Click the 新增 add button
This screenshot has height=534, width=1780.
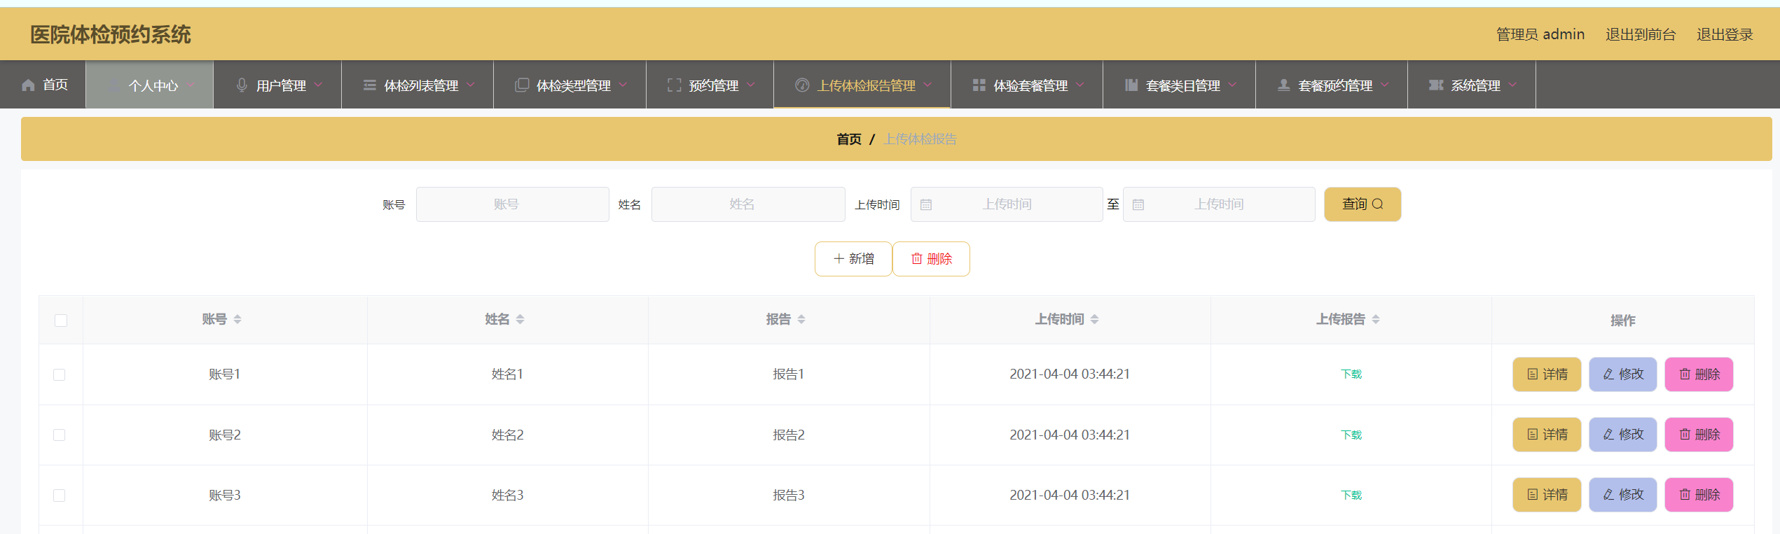(x=853, y=259)
